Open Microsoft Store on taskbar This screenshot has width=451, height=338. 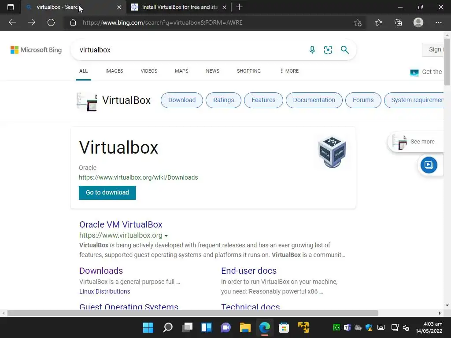[284, 327]
